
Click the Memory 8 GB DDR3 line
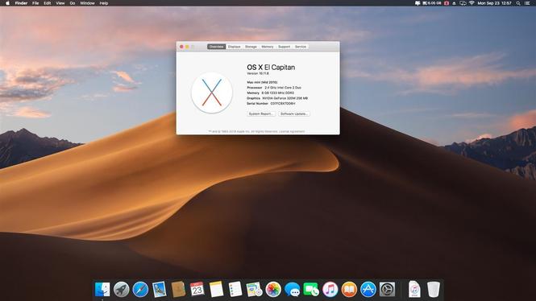270,93
